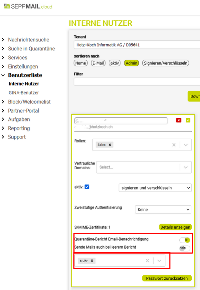
Task: Open GINA-Benutzer in the sidebar
Action: pyautogui.click(x=24, y=92)
